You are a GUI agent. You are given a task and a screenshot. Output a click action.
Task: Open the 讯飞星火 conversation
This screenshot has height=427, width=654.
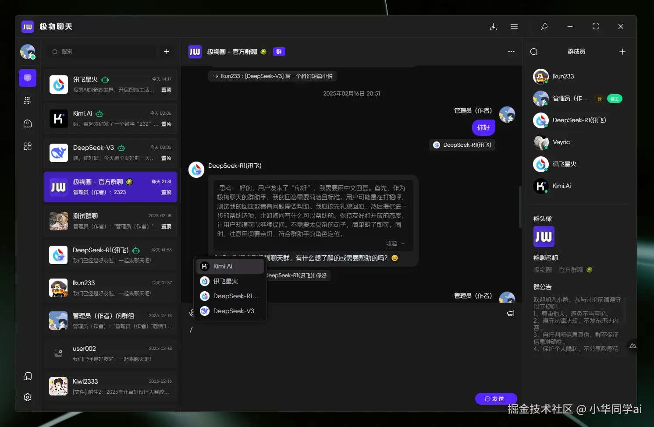pyautogui.click(x=110, y=85)
